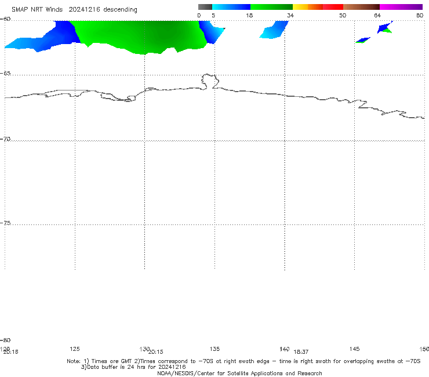Click the peninsula on coastline near 135

[x=210, y=81]
